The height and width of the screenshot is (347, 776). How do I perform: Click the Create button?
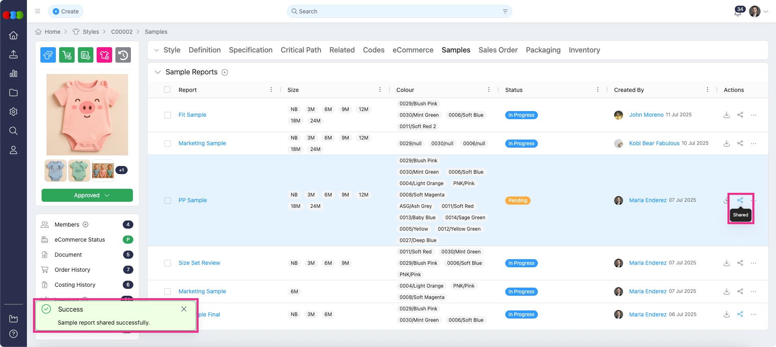pos(66,11)
